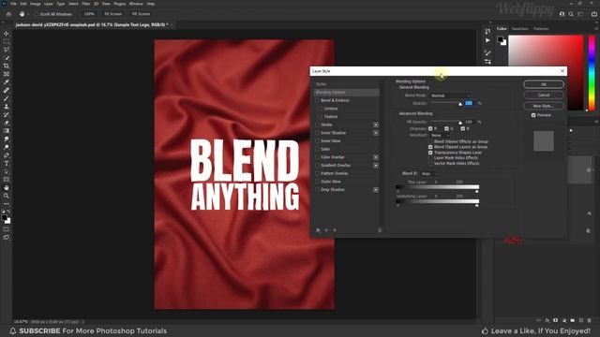Click fx icon at Layer Style bottom
Image resolution: width=600 pixels, height=337 pixels.
[318, 230]
